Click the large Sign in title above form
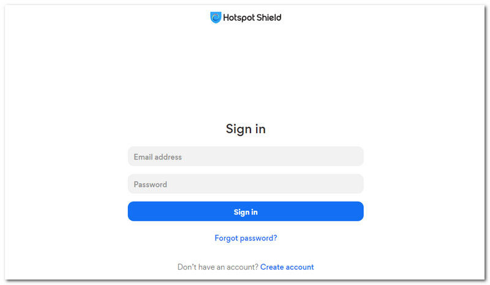This screenshot has height=285, width=490. (246, 129)
